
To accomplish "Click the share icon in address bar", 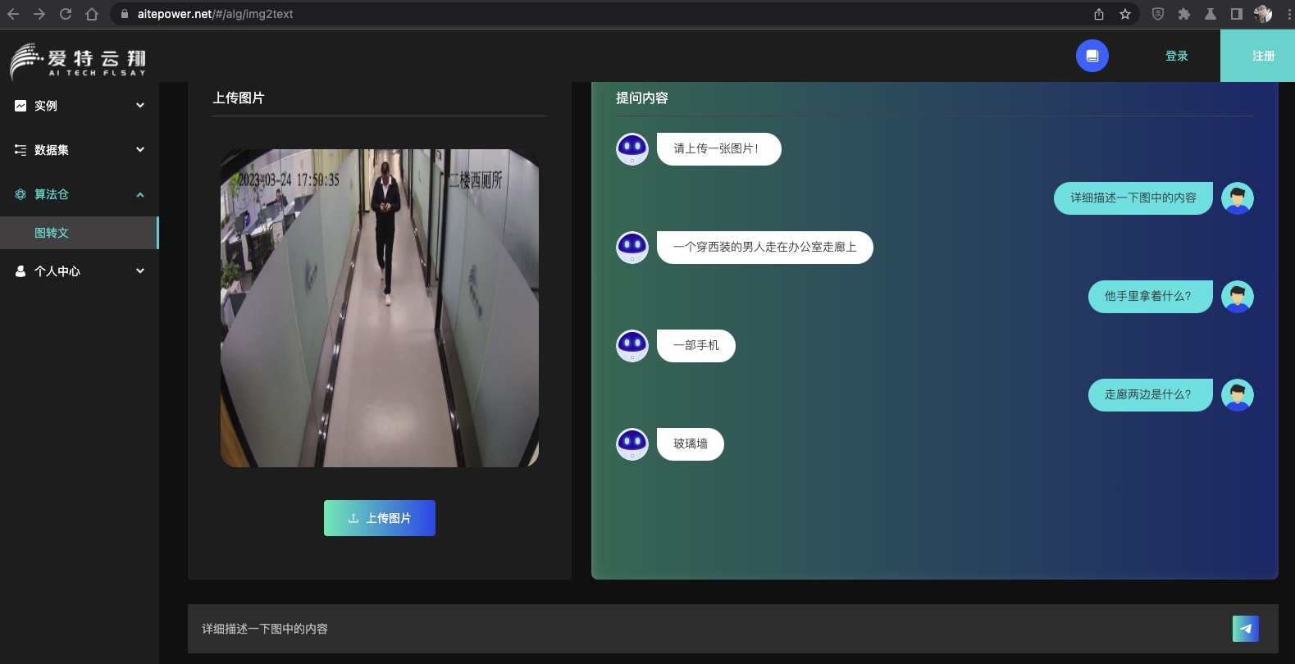I will click(x=1099, y=14).
